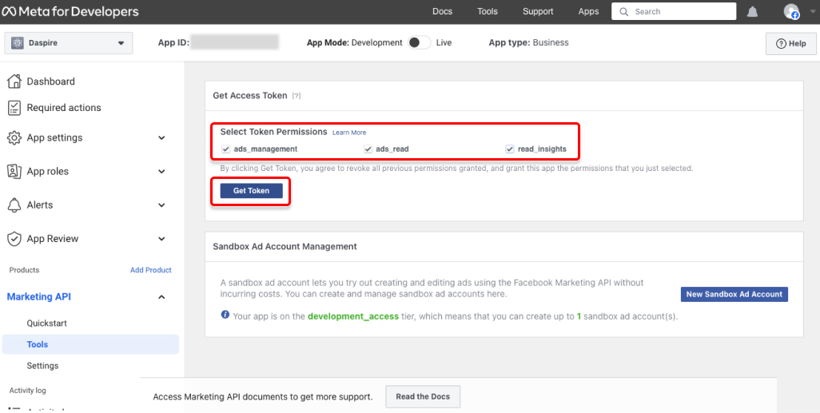
Task: Click the info icon beside development_access note
Action: (x=225, y=315)
